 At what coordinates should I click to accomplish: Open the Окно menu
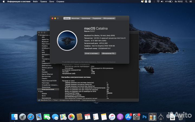[52, 2]
